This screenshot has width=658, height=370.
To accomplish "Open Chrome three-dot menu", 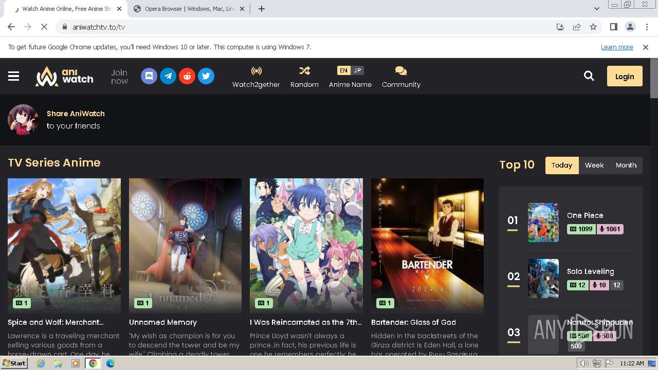I will point(646,27).
